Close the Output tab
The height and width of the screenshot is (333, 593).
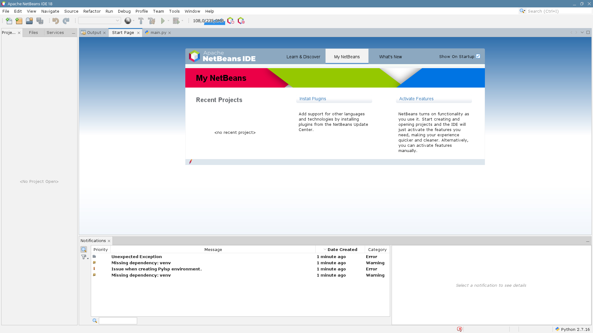(x=104, y=33)
